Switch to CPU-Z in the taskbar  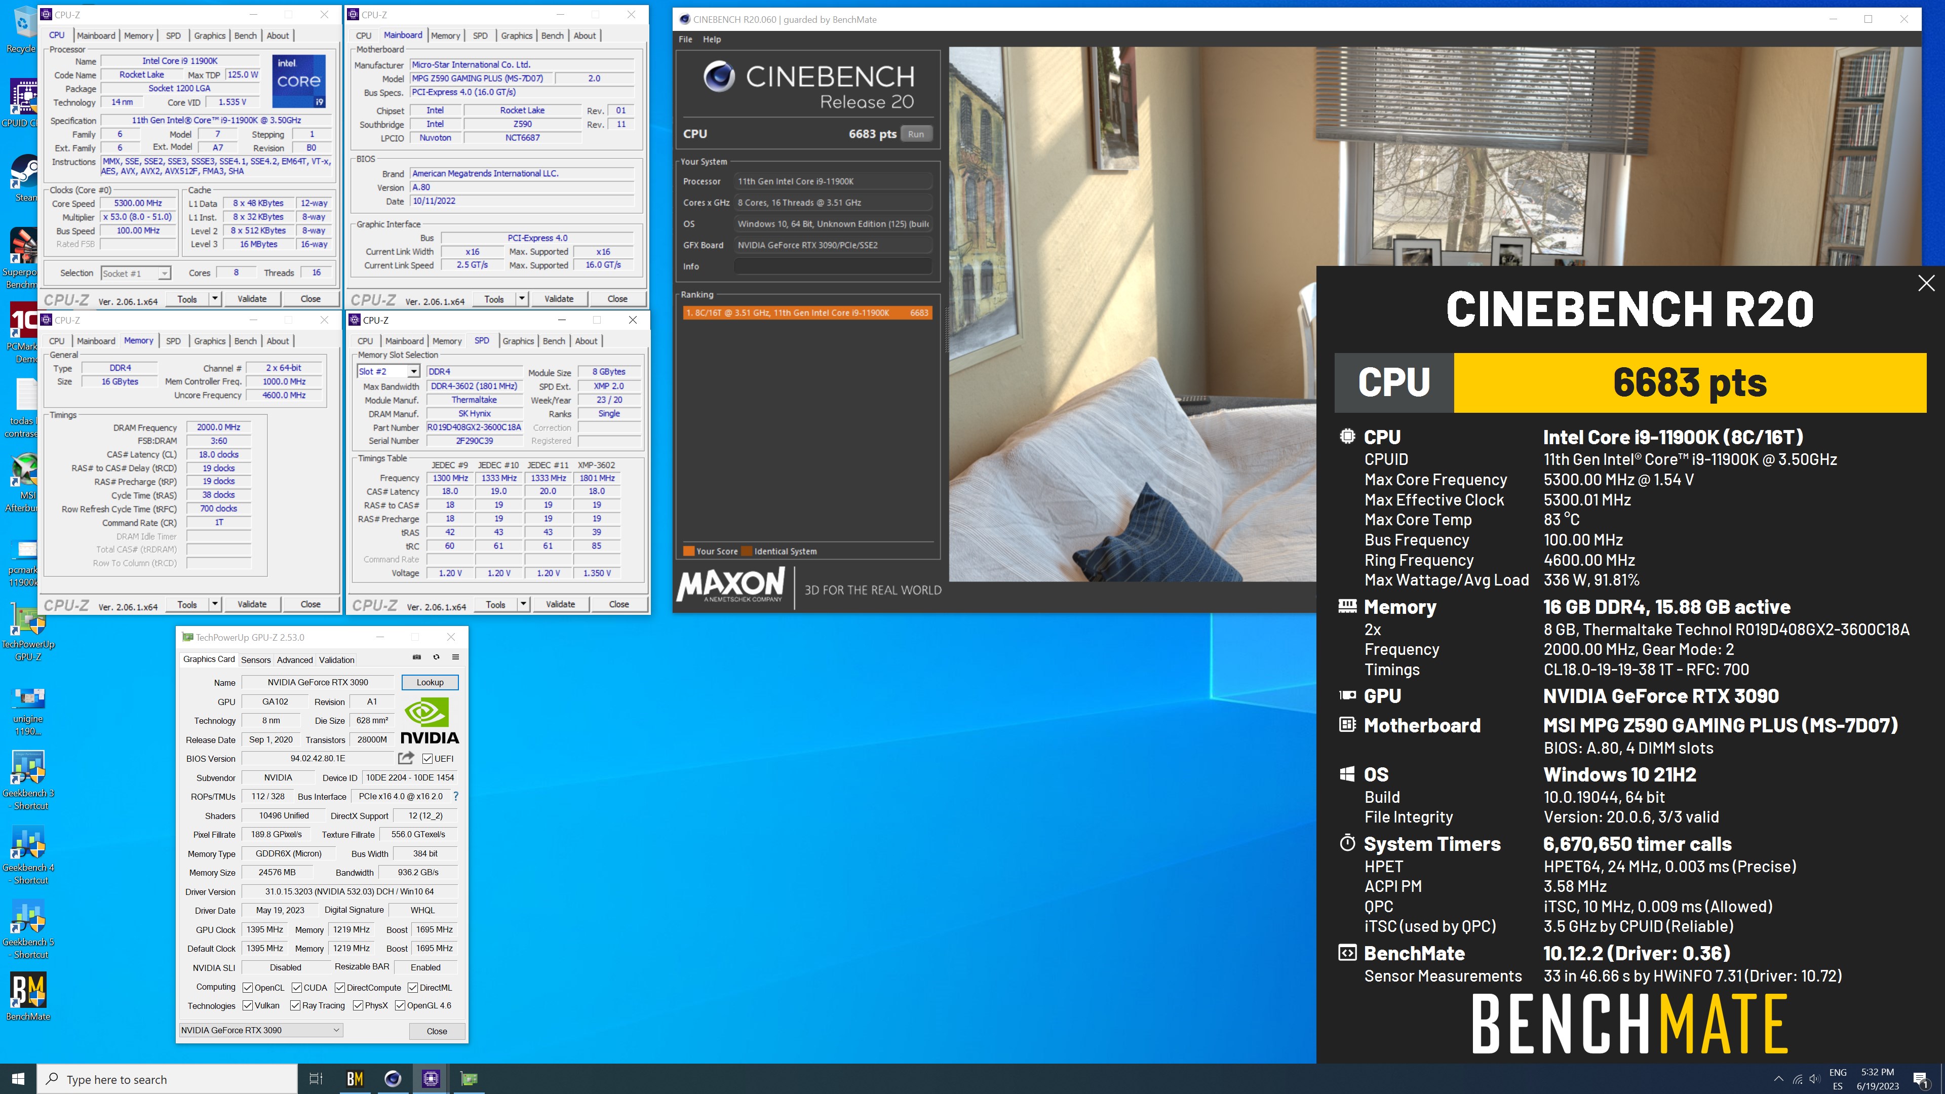point(431,1079)
